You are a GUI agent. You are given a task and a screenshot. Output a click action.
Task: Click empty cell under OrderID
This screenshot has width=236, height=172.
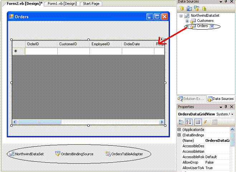41,51
